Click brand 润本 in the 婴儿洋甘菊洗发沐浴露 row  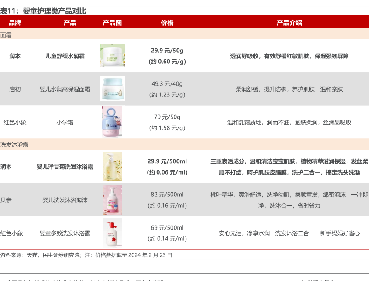point(6,167)
